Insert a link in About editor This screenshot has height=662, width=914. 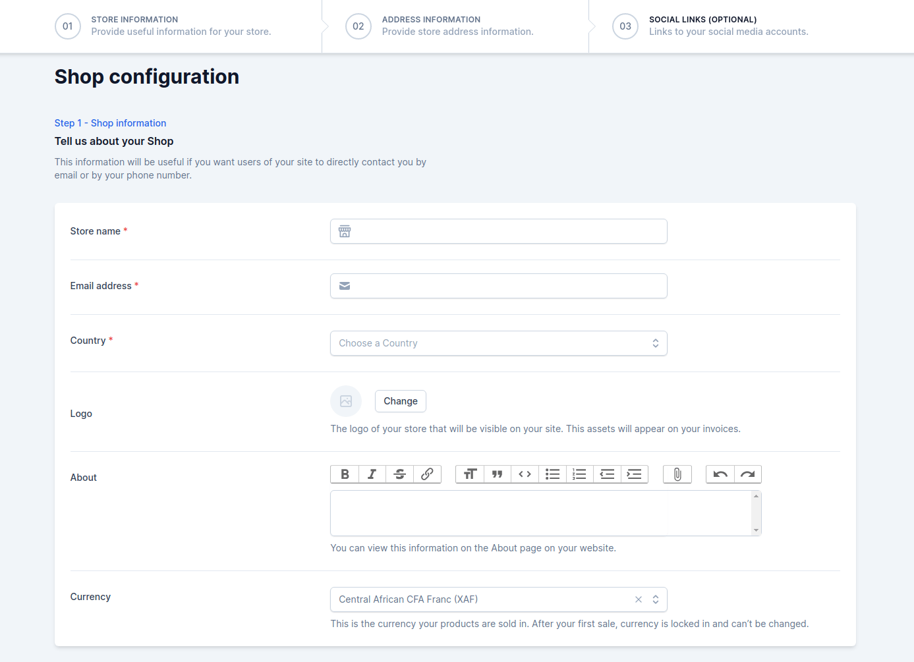coord(427,474)
